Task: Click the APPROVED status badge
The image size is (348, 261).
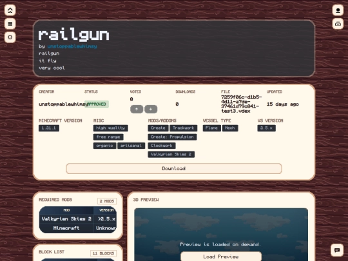Action: click(x=97, y=104)
